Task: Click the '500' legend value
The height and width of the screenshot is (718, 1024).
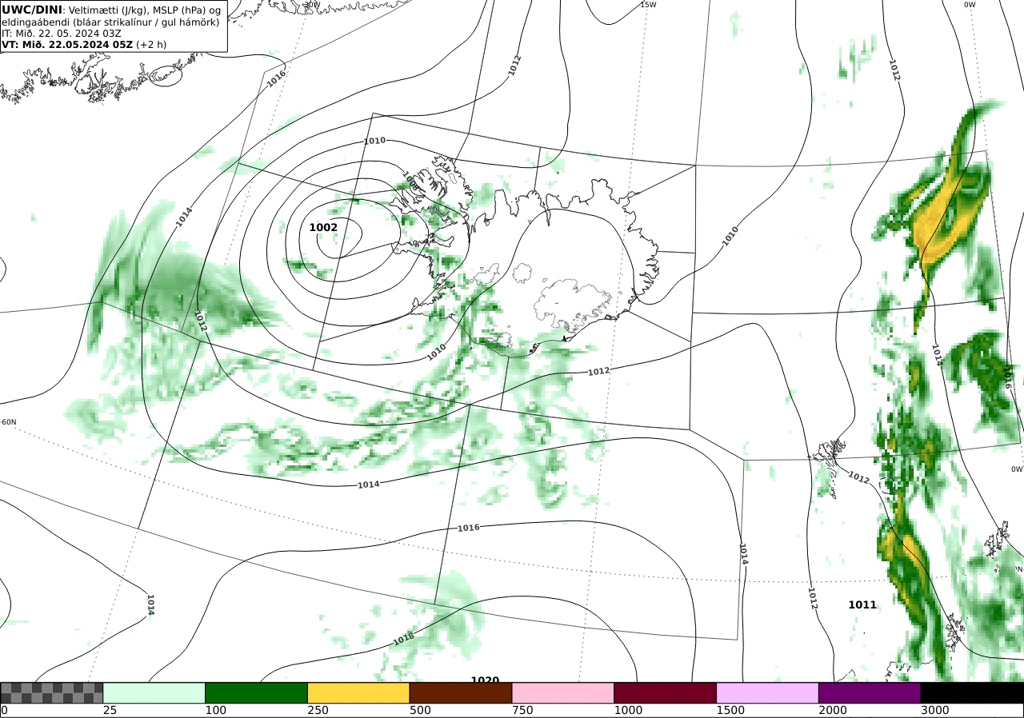Action: point(420,710)
